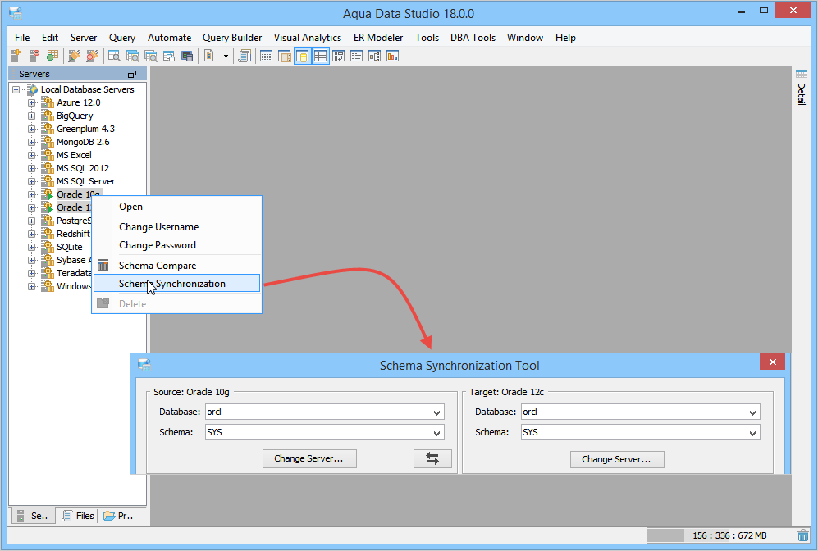The width and height of the screenshot is (818, 551).
Task: Click the bar chart visual analytics icon
Action: (x=392, y=56)
